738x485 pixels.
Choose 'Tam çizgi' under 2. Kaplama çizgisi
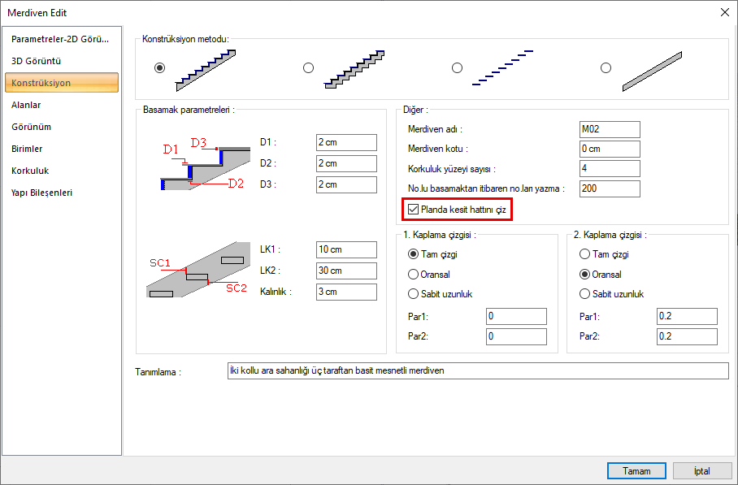point(584,254)
